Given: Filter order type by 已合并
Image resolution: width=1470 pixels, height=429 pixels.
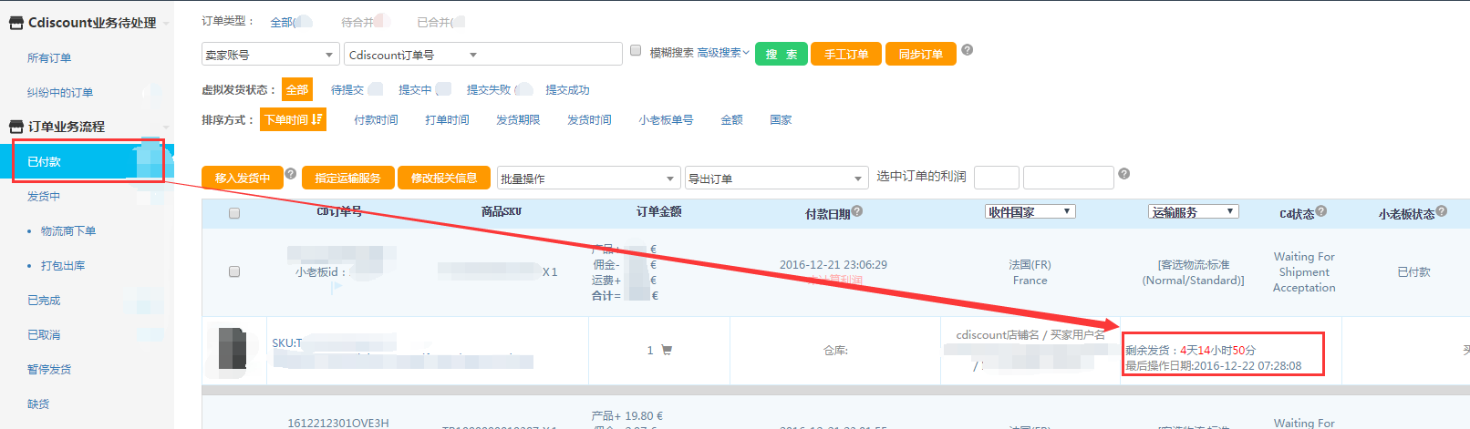Looking at the screenshot, I should (x=434, y=21).
